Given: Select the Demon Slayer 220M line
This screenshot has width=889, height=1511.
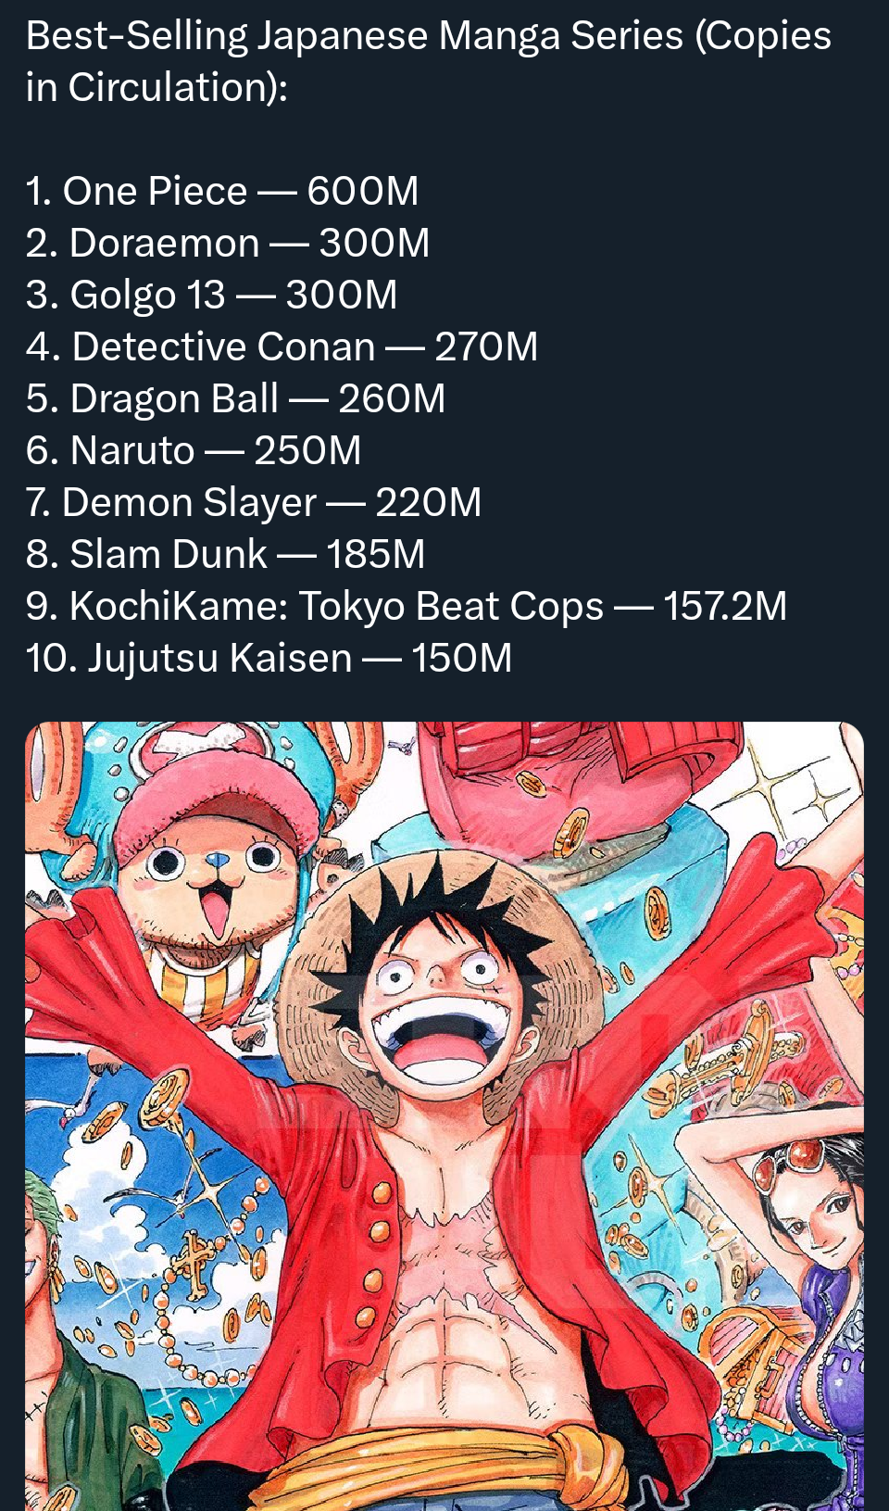Looking at the screenshot, I should (x=254, y=502).
